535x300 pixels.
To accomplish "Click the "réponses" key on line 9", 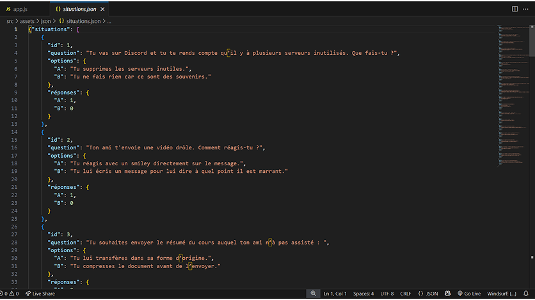I will (x=65, y=93).
